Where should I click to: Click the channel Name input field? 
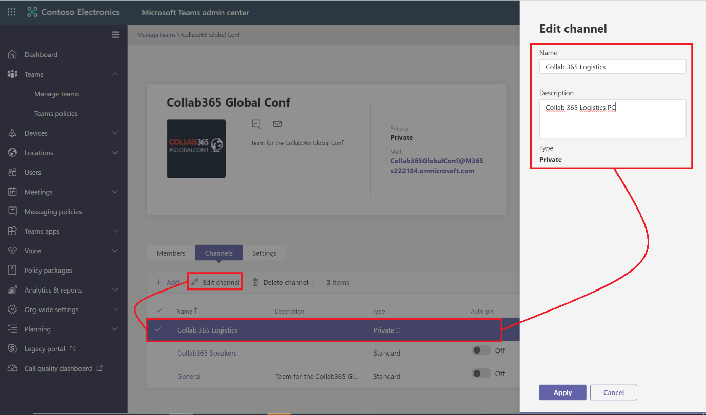pos(613,67)
